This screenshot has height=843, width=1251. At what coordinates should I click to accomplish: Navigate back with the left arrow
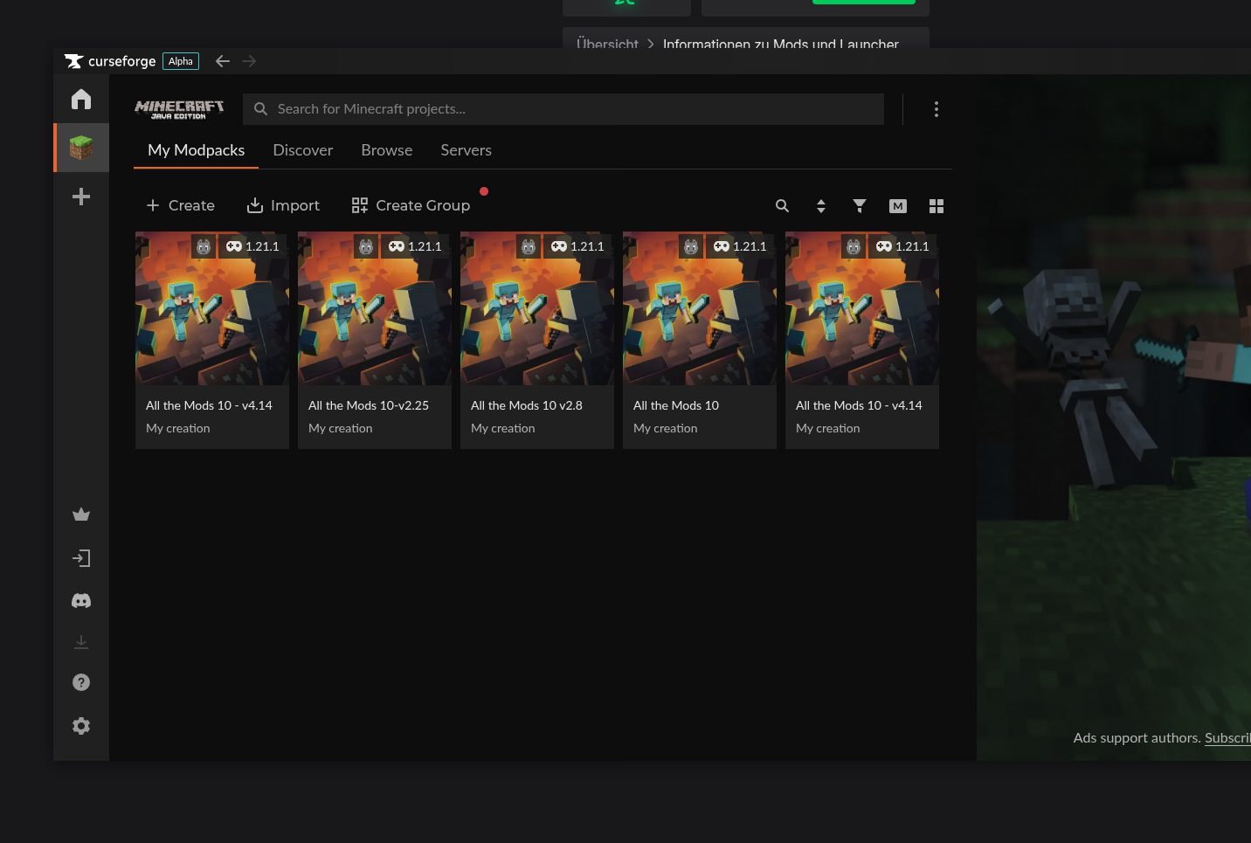tap(222, 60)
